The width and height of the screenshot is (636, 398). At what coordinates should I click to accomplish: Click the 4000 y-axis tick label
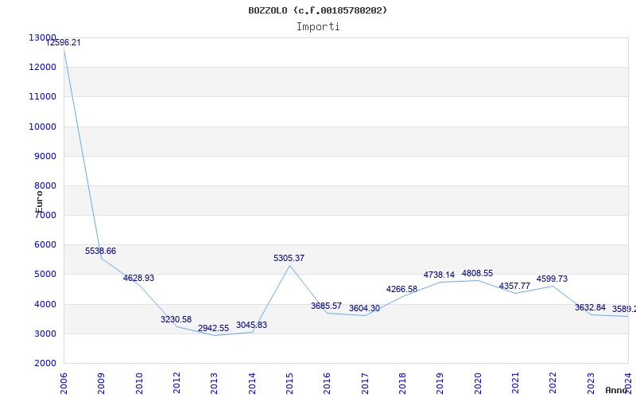[x=45, y=304]
